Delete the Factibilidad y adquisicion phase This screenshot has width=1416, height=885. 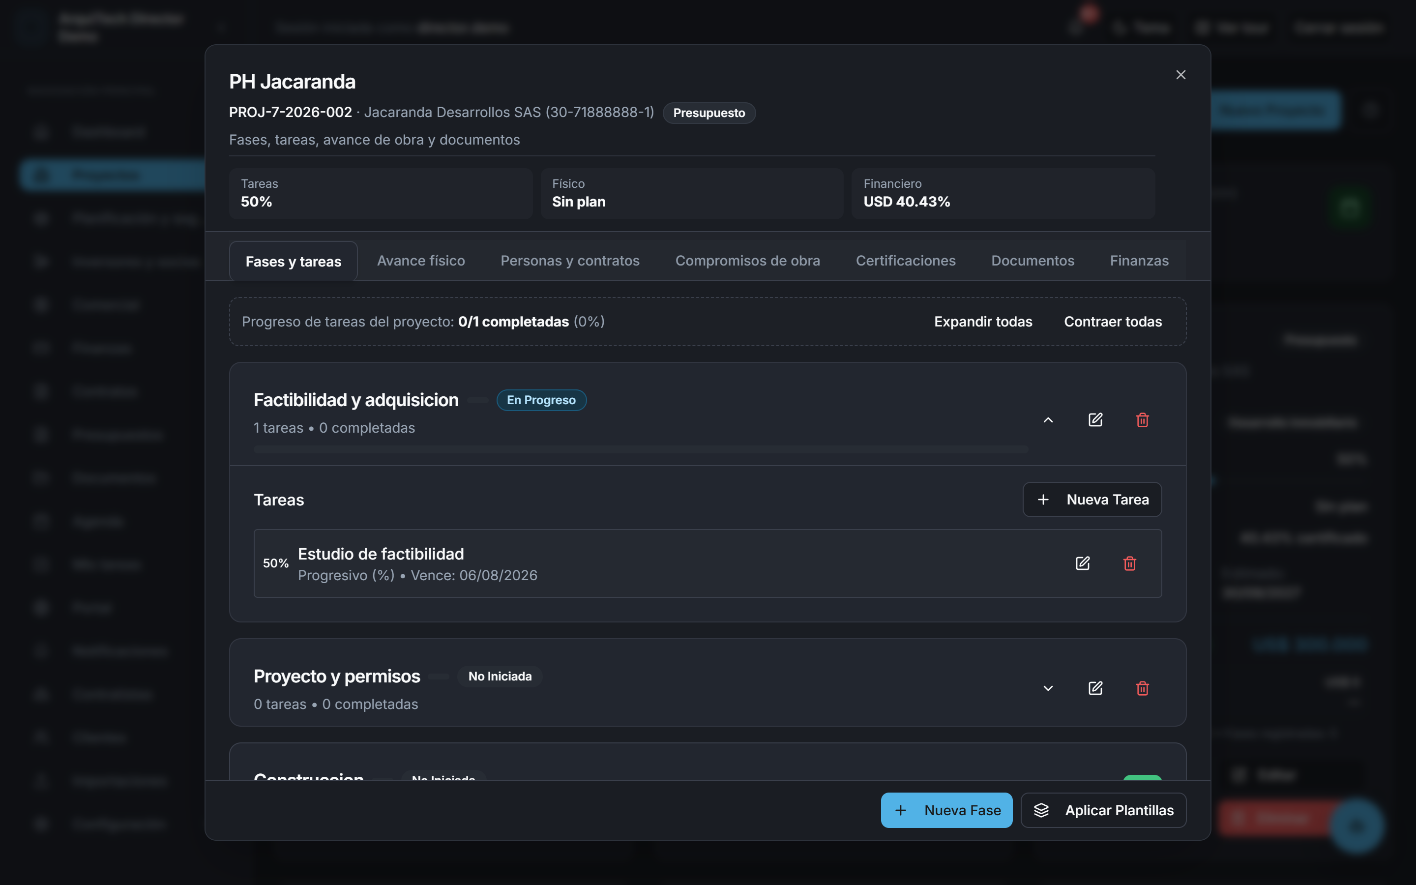1142,420
